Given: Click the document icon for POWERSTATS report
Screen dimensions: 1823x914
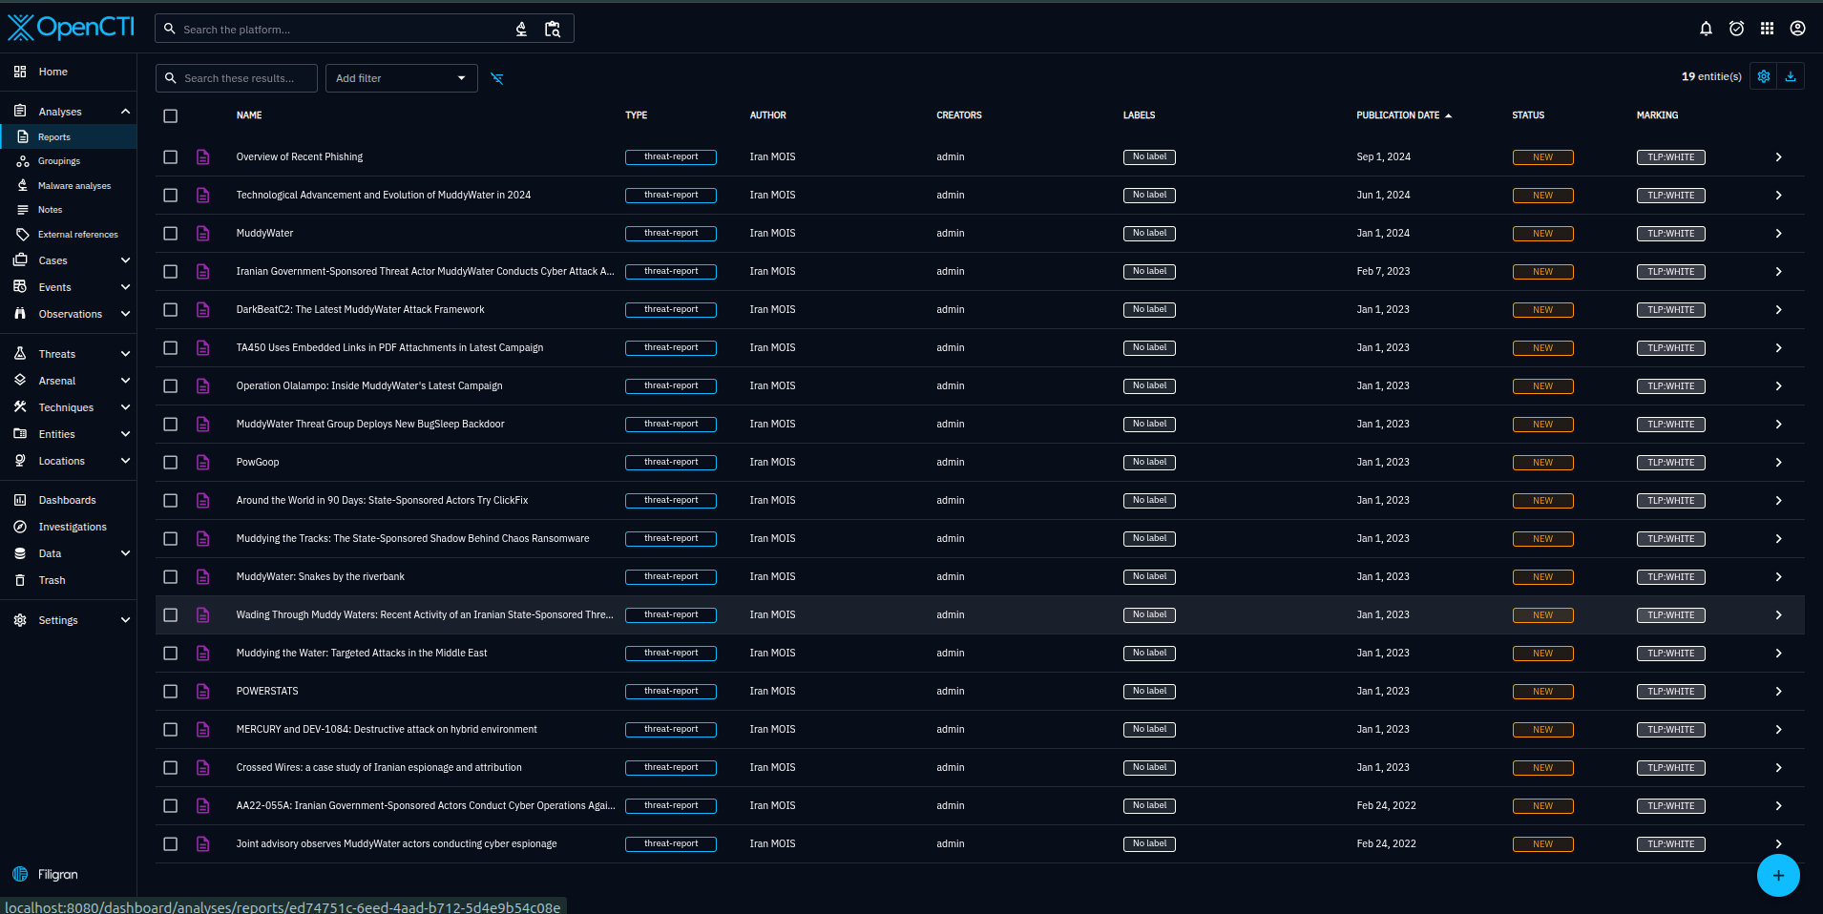Looking at the screenshot, I should (x=203, y=691).
